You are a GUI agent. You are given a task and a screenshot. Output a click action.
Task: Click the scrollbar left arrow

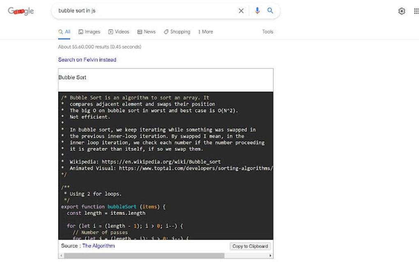point(61,255)
